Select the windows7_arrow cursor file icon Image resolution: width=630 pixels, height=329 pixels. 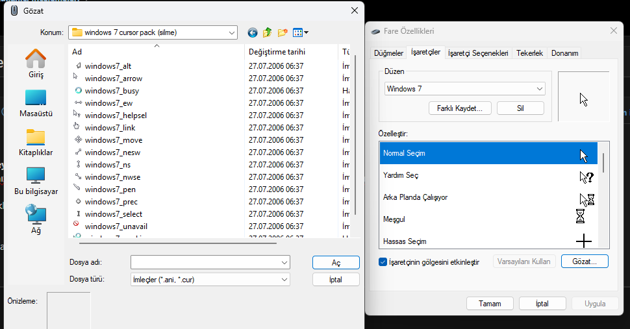tap(76, 76)
